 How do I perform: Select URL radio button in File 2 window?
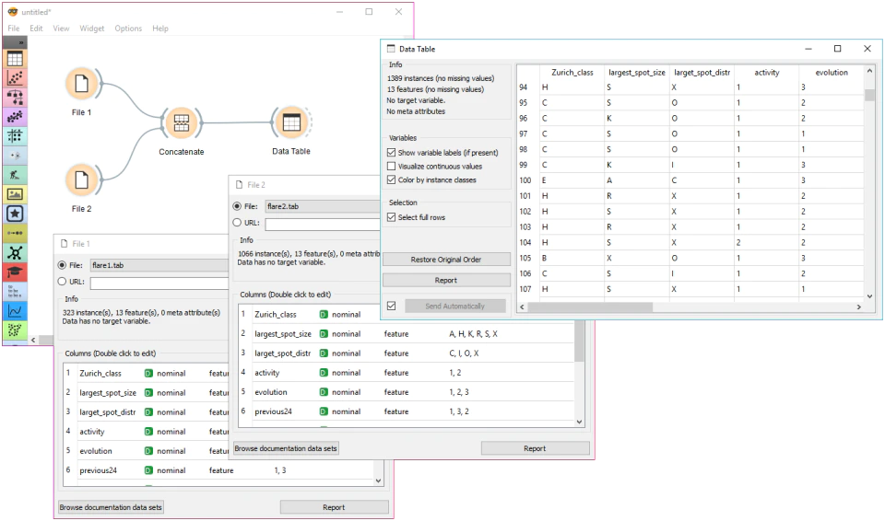237,223
